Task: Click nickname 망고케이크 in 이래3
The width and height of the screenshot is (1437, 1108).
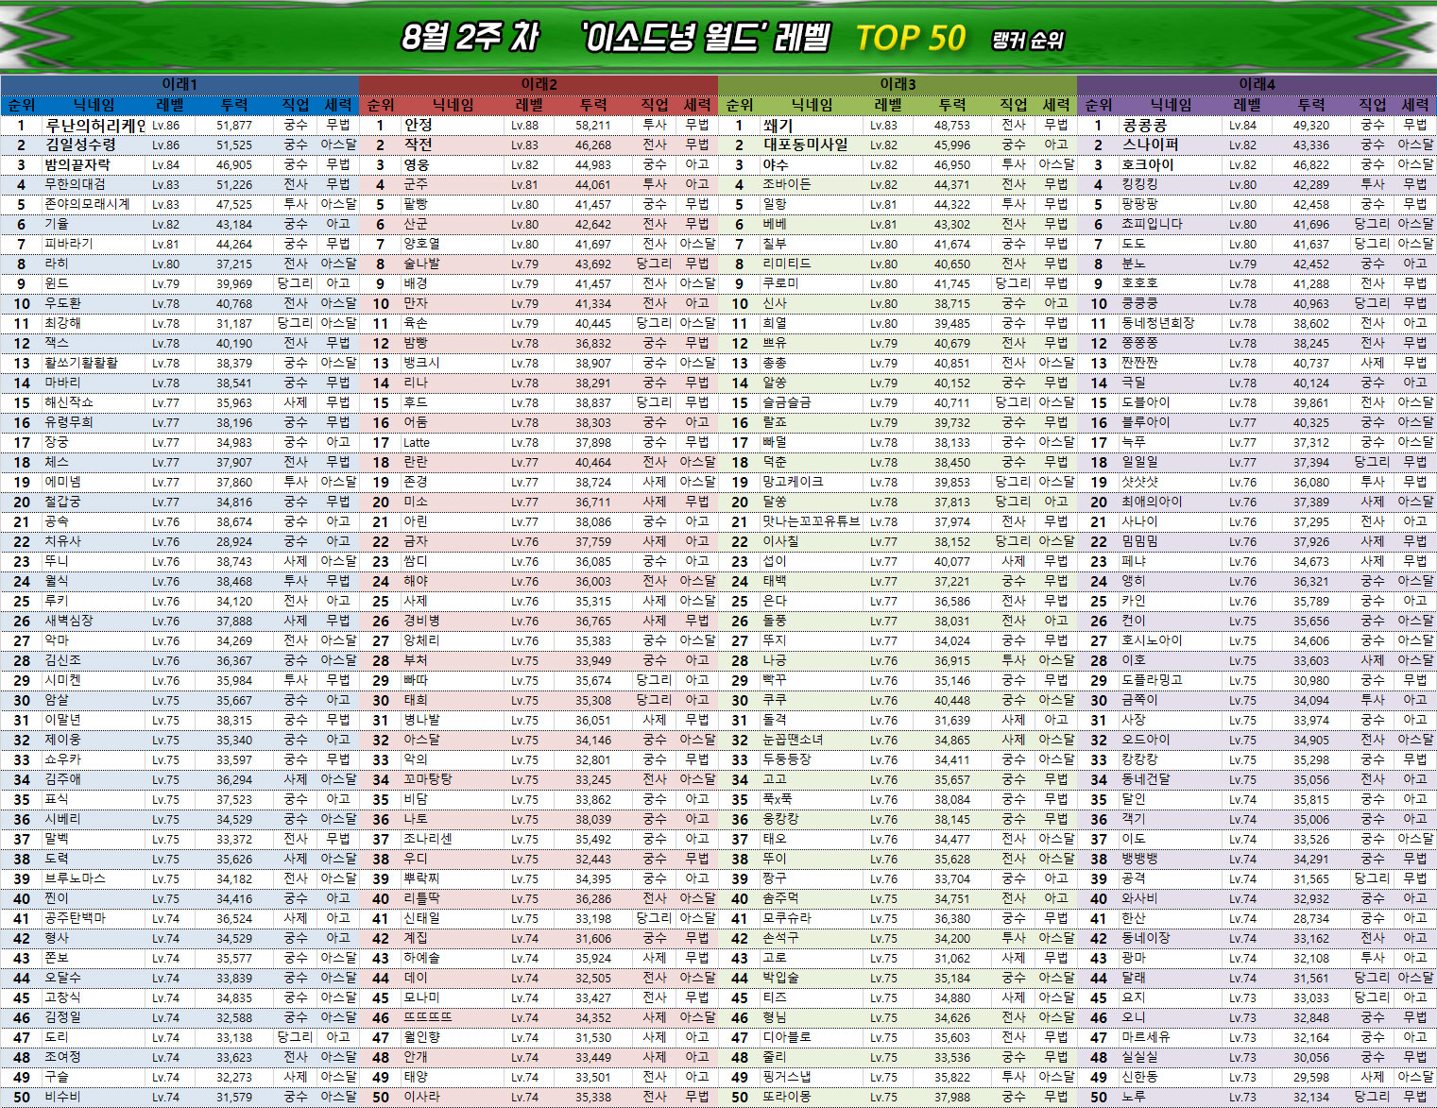Action: pos(793,482)
